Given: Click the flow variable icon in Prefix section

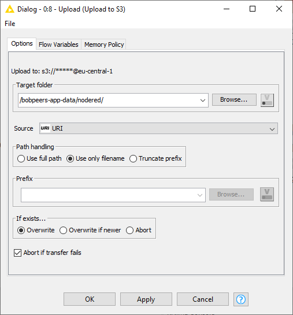Looking at the screenshot, I should [x=267, y=194].
